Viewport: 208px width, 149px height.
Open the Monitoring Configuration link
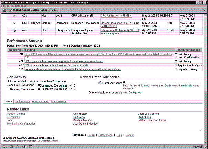click(21, 124)
